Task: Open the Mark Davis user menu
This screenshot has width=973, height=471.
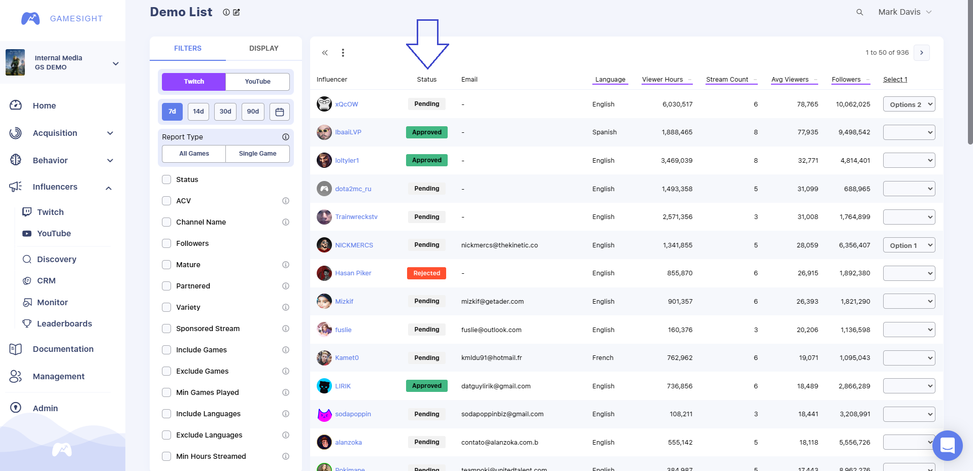Action: pos(905,12)
